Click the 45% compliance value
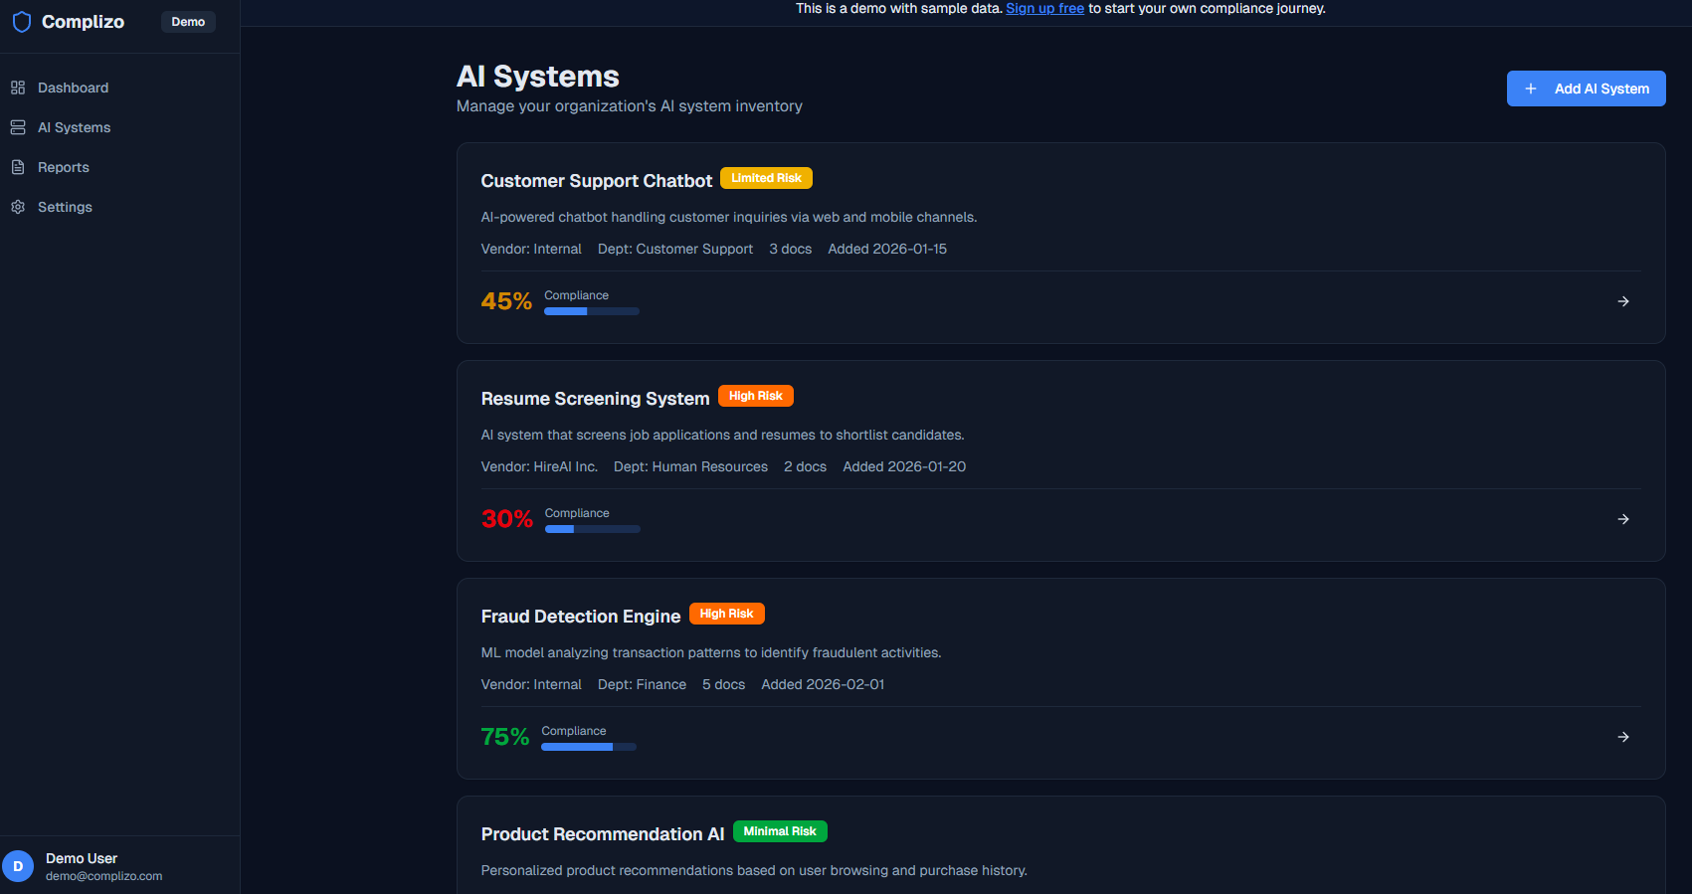The height and width of the screenshot is (894, 1692). click(506, 301)
